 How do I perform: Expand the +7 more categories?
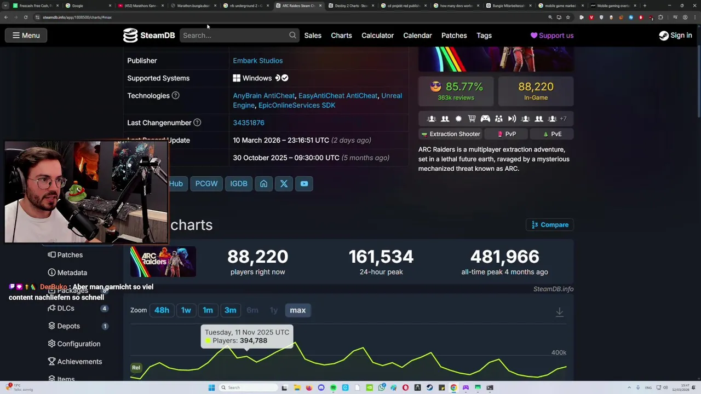point(563,119)
